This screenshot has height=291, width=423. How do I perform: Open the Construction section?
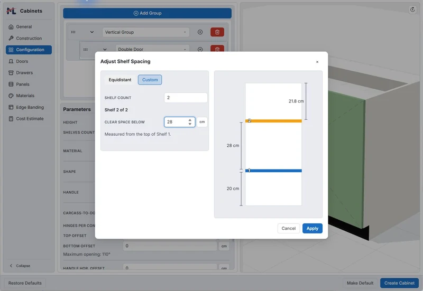(29, 38)
